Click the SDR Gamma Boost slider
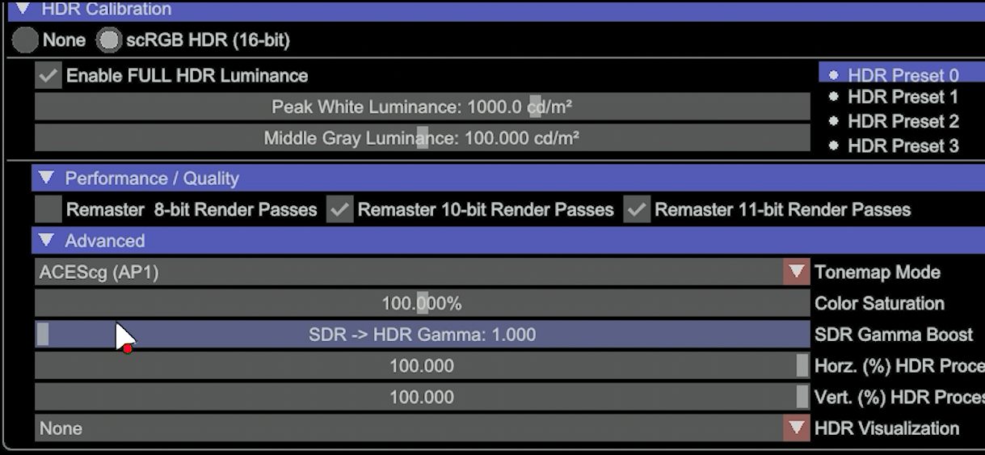 tap(422, 335)
